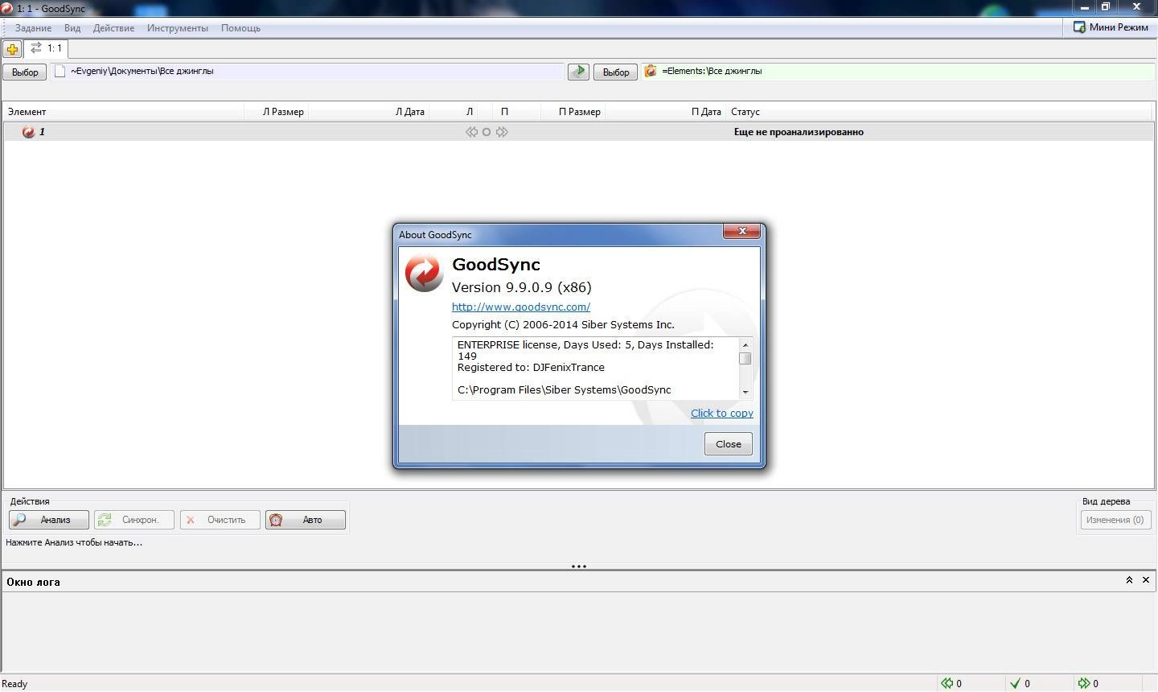Click the Version 9.9.0.9 (x86) text
Viewport: 1158px width, 692px height.
coord(522,287)
